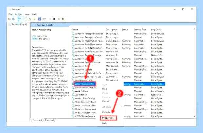Click the Restart Service icon in toolbar
Viewport: 203px width, 133px height.
tap(63, 19)
